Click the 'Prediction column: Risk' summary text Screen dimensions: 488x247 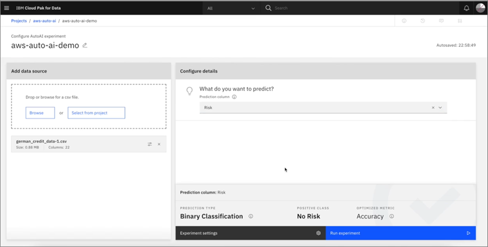click(x=203, y=192)
